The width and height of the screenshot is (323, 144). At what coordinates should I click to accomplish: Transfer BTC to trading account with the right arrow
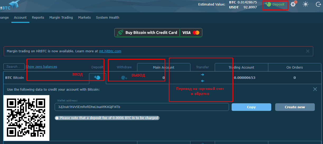(x=203, y=75)
